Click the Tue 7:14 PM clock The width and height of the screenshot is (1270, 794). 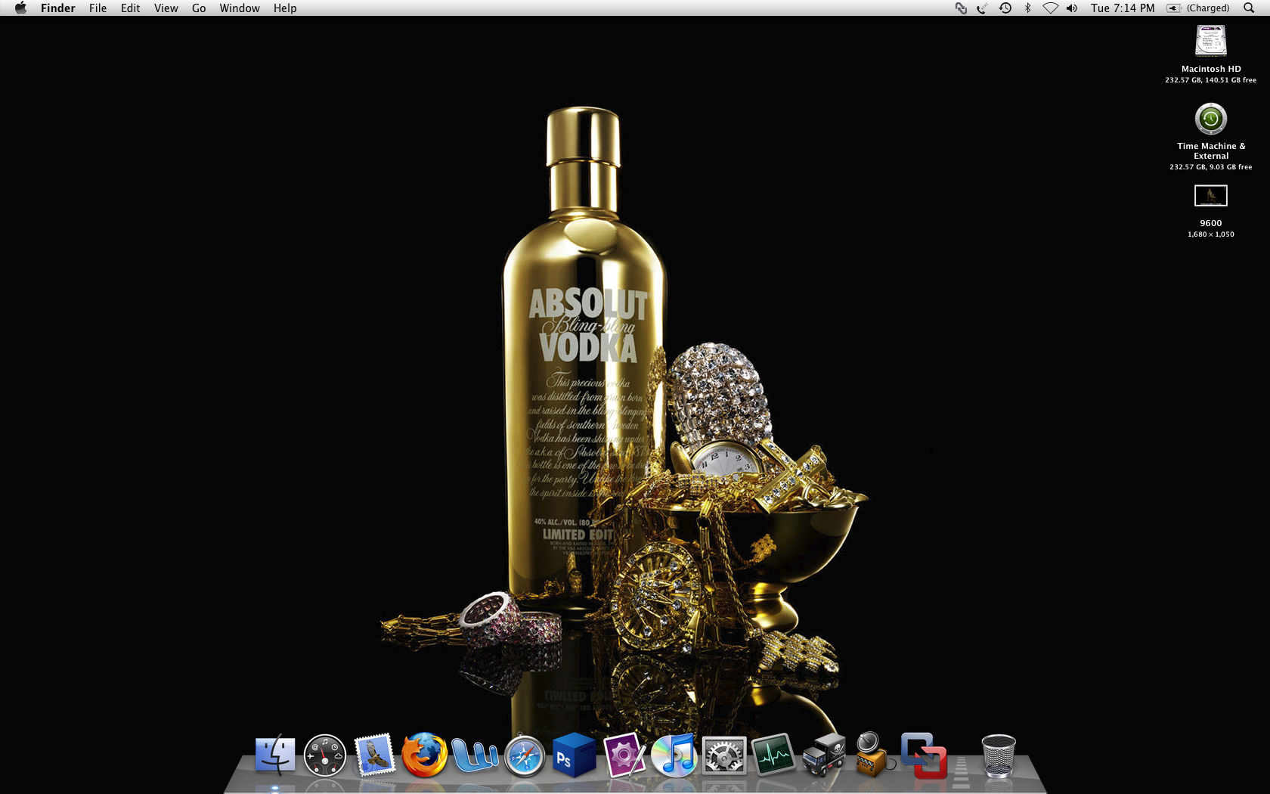click(1123, 8)
